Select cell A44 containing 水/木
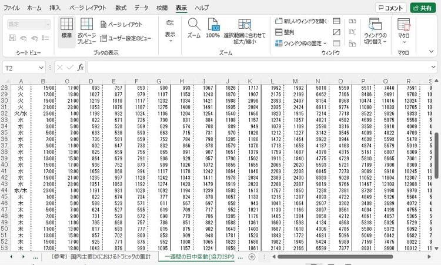This screenshot has height=265, width=441. [x=21, y=190]
